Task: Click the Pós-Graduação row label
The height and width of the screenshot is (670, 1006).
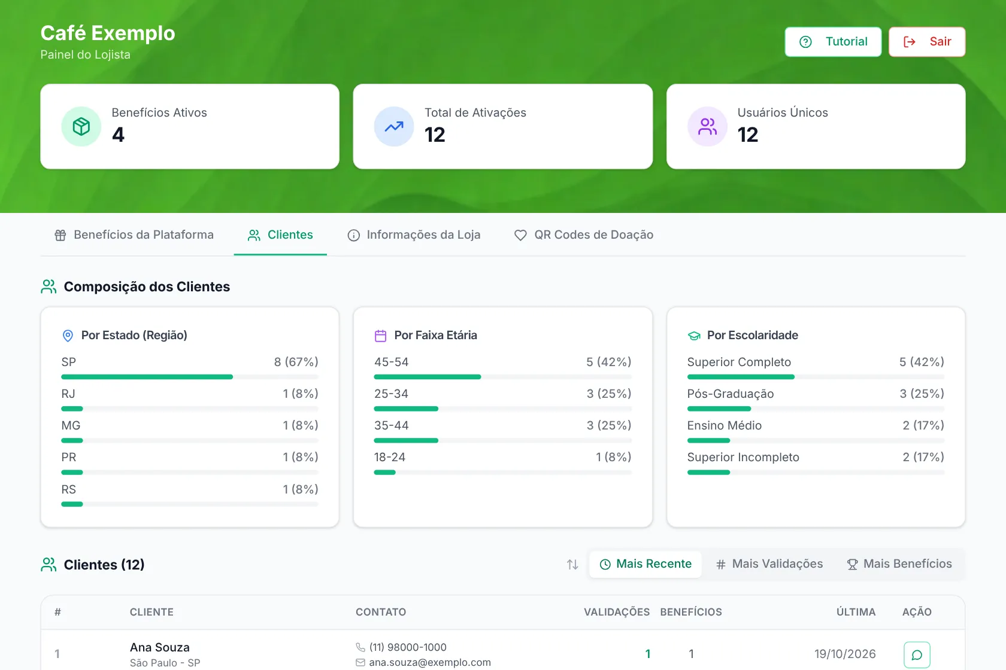Action: click(731, 394)
